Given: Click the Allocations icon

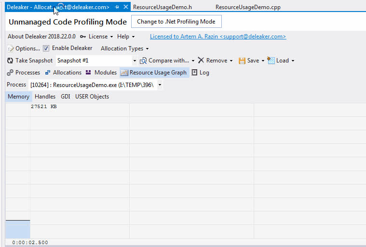Looking at the screenshot, I should pos(48,73).
